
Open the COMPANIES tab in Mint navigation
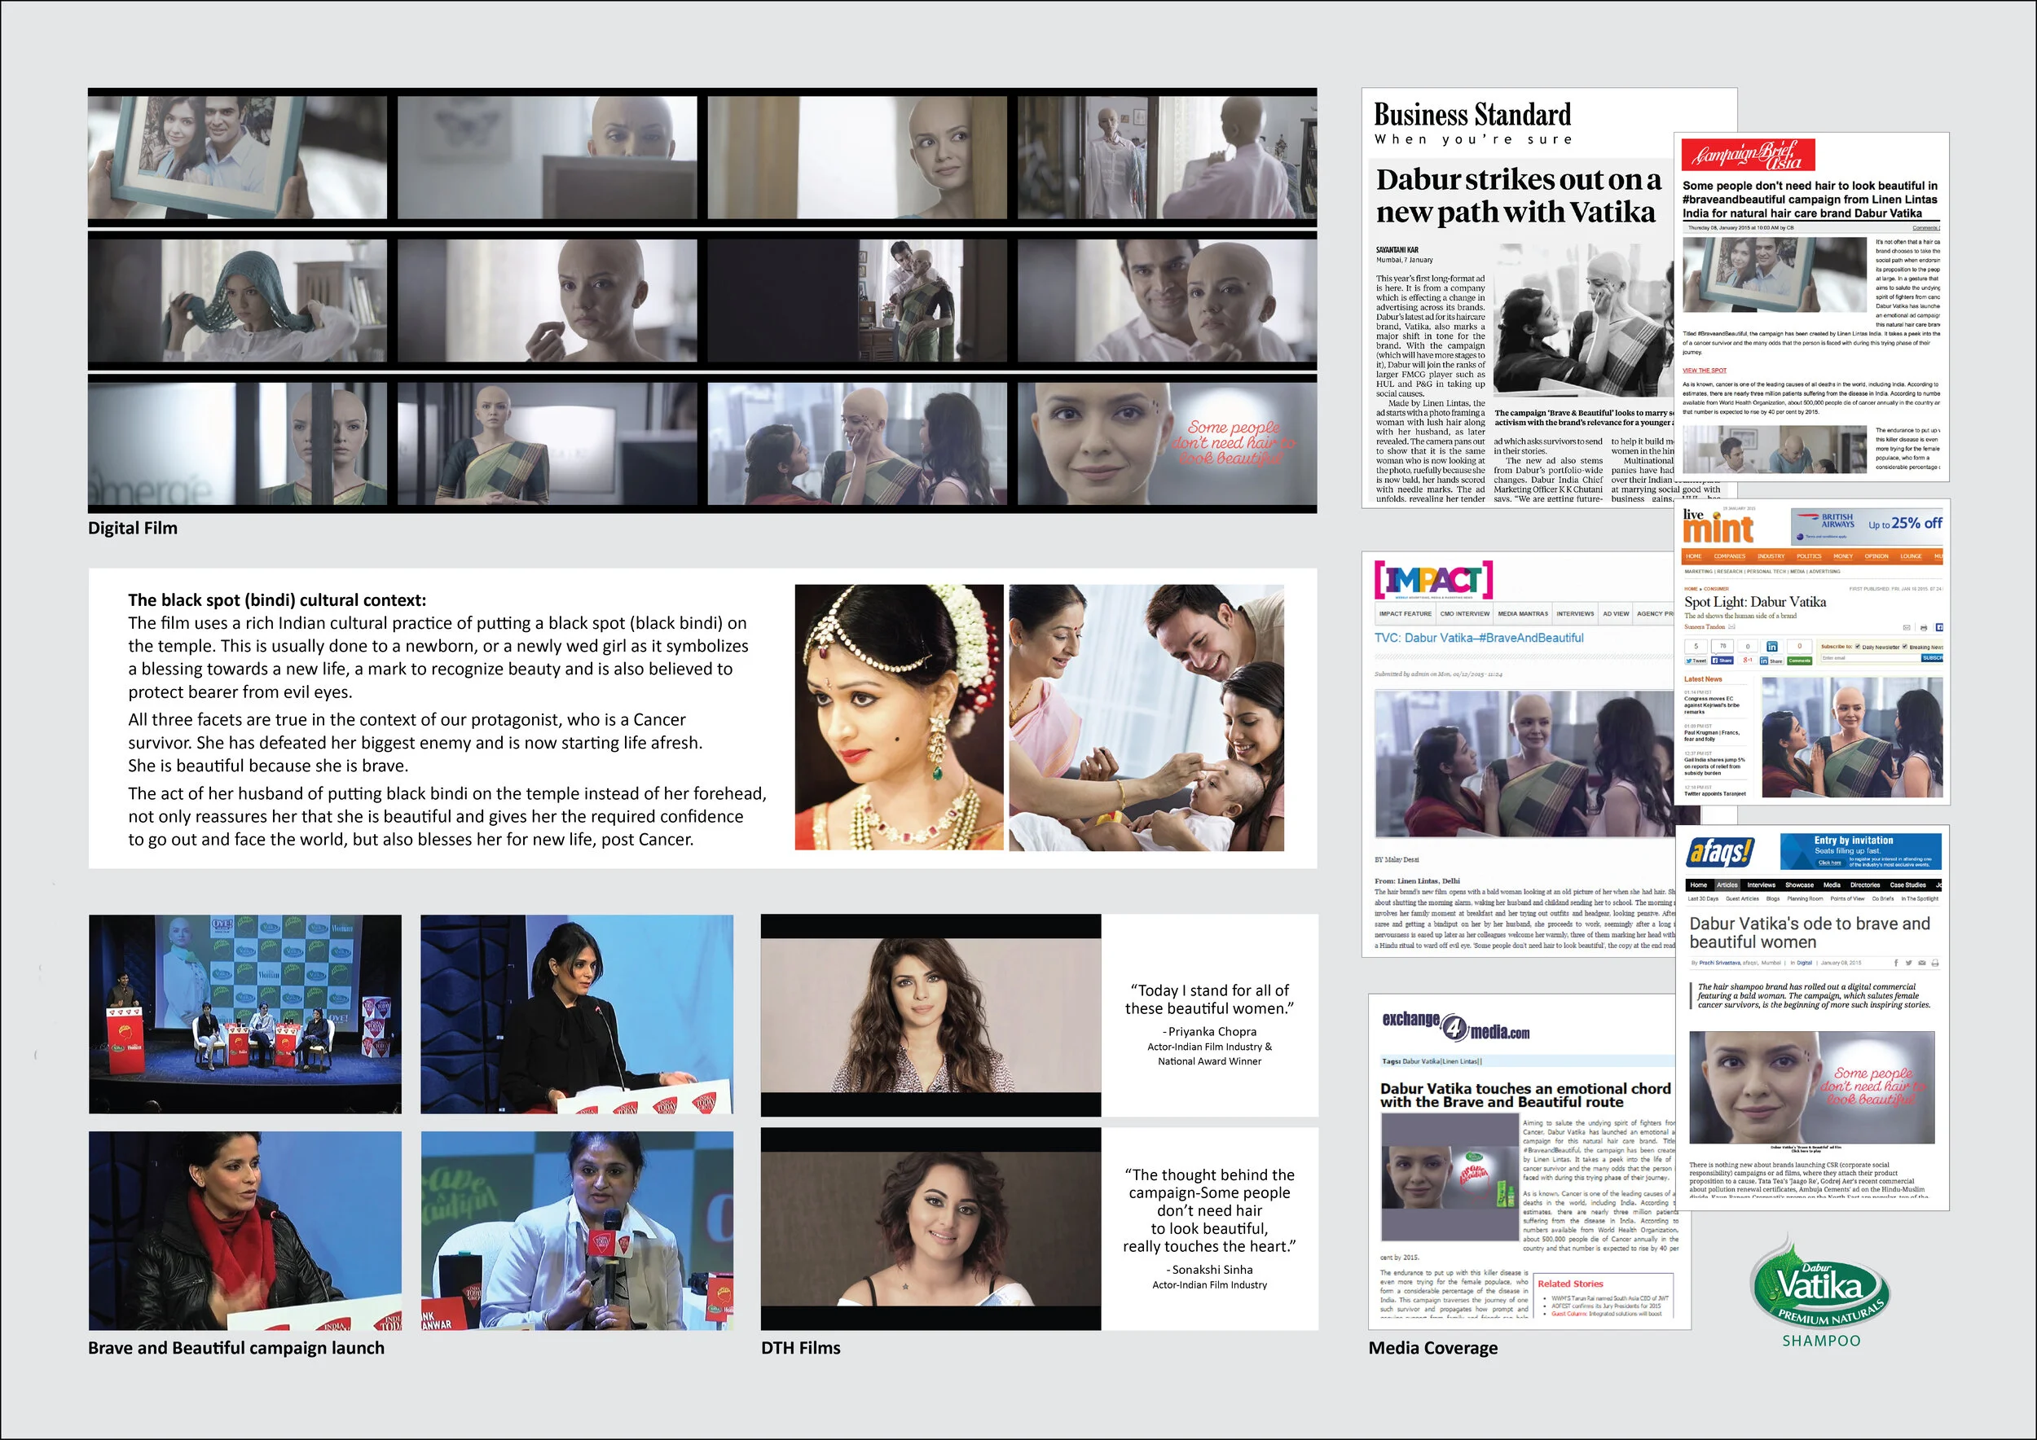point(1729,556)
